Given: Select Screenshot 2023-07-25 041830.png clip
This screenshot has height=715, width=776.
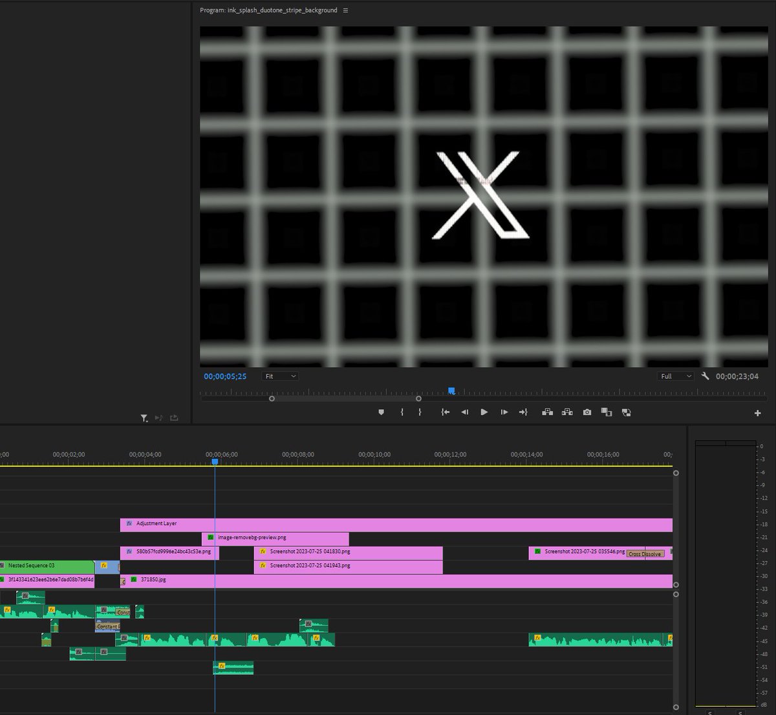Looking at the screenshot, I should (349, 552).
